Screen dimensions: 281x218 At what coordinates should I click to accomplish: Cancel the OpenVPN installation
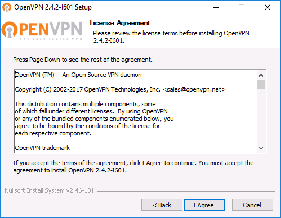click(x=252, y=205)
